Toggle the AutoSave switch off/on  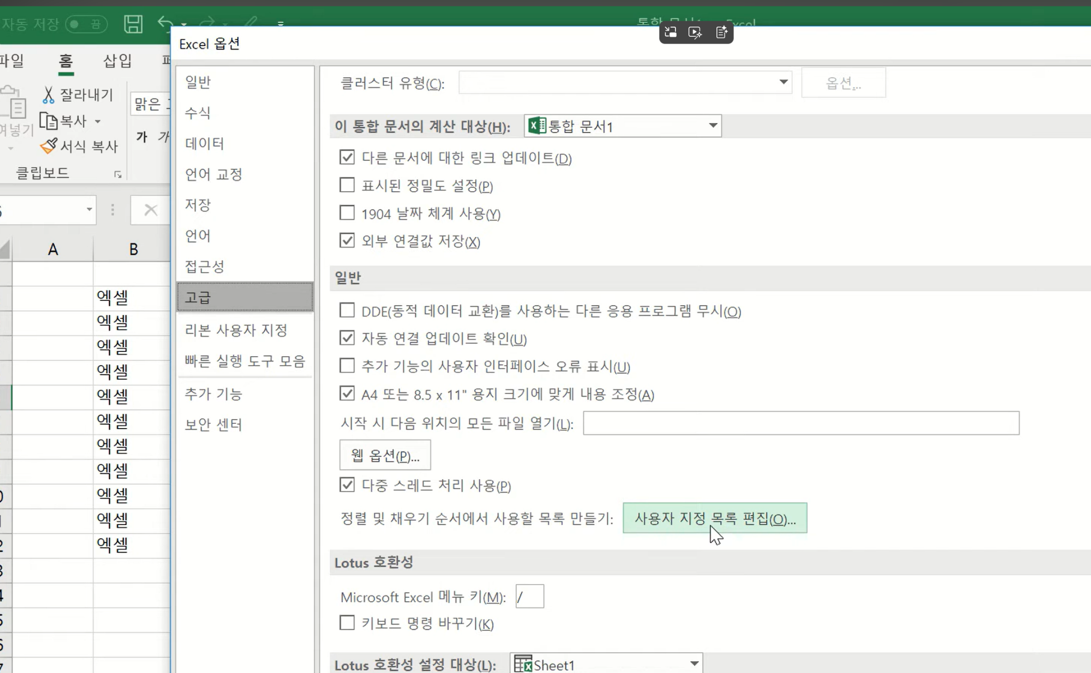[x=86, y=24]
